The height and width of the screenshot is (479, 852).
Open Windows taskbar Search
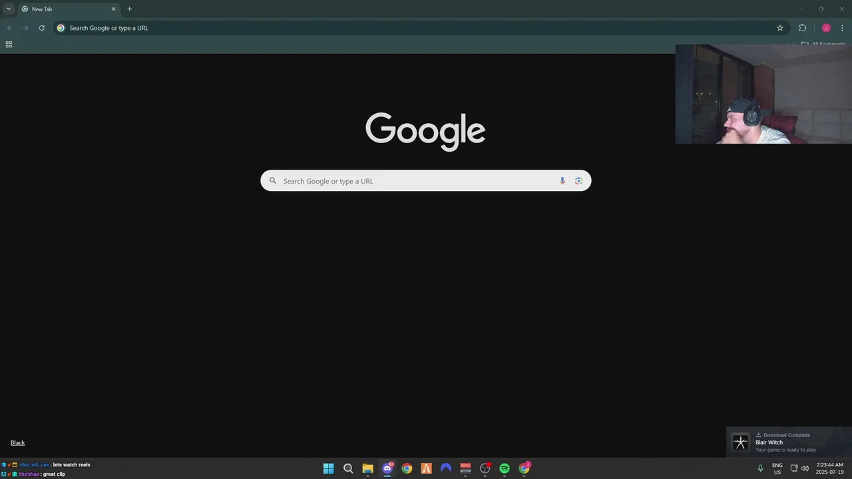coord(348,468)
